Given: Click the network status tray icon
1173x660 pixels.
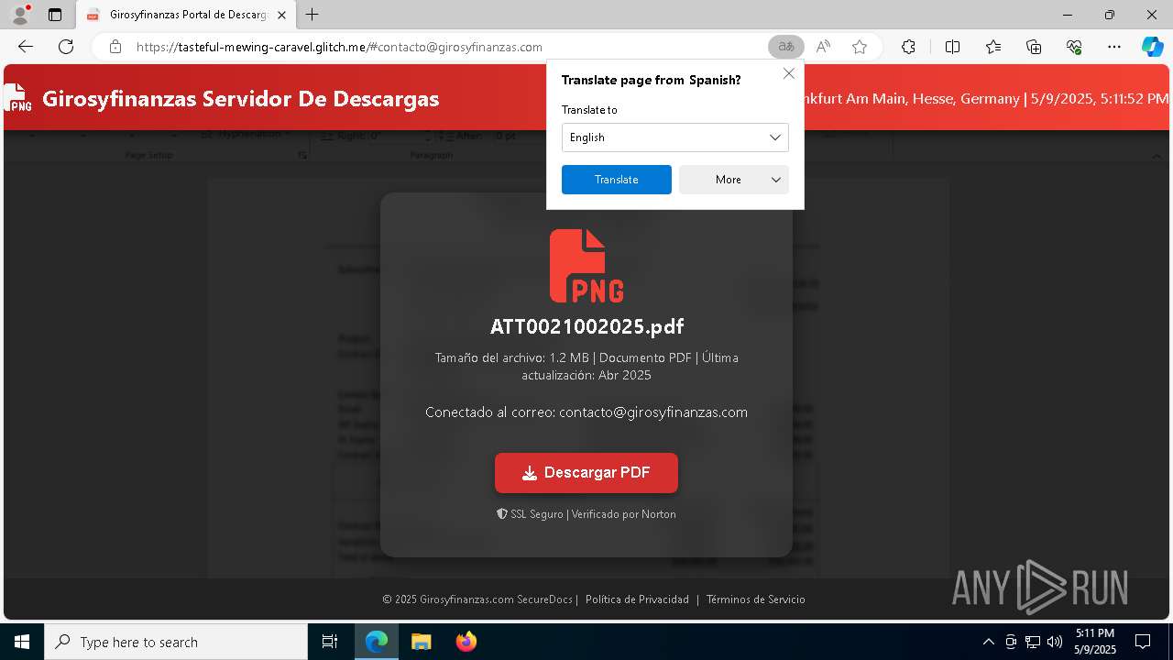Looking at the screenshot, I should pos(1033,642).
